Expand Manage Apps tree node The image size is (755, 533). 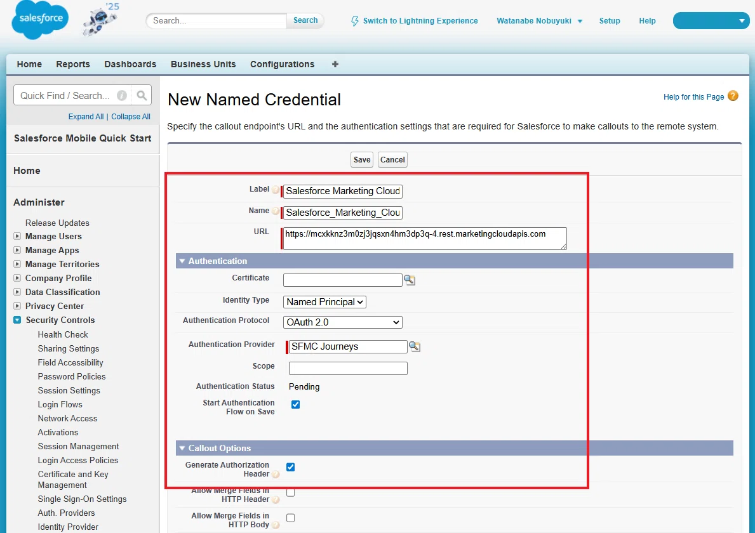(17, 250)
